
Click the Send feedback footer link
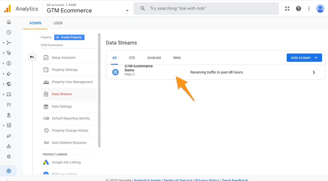235,180
